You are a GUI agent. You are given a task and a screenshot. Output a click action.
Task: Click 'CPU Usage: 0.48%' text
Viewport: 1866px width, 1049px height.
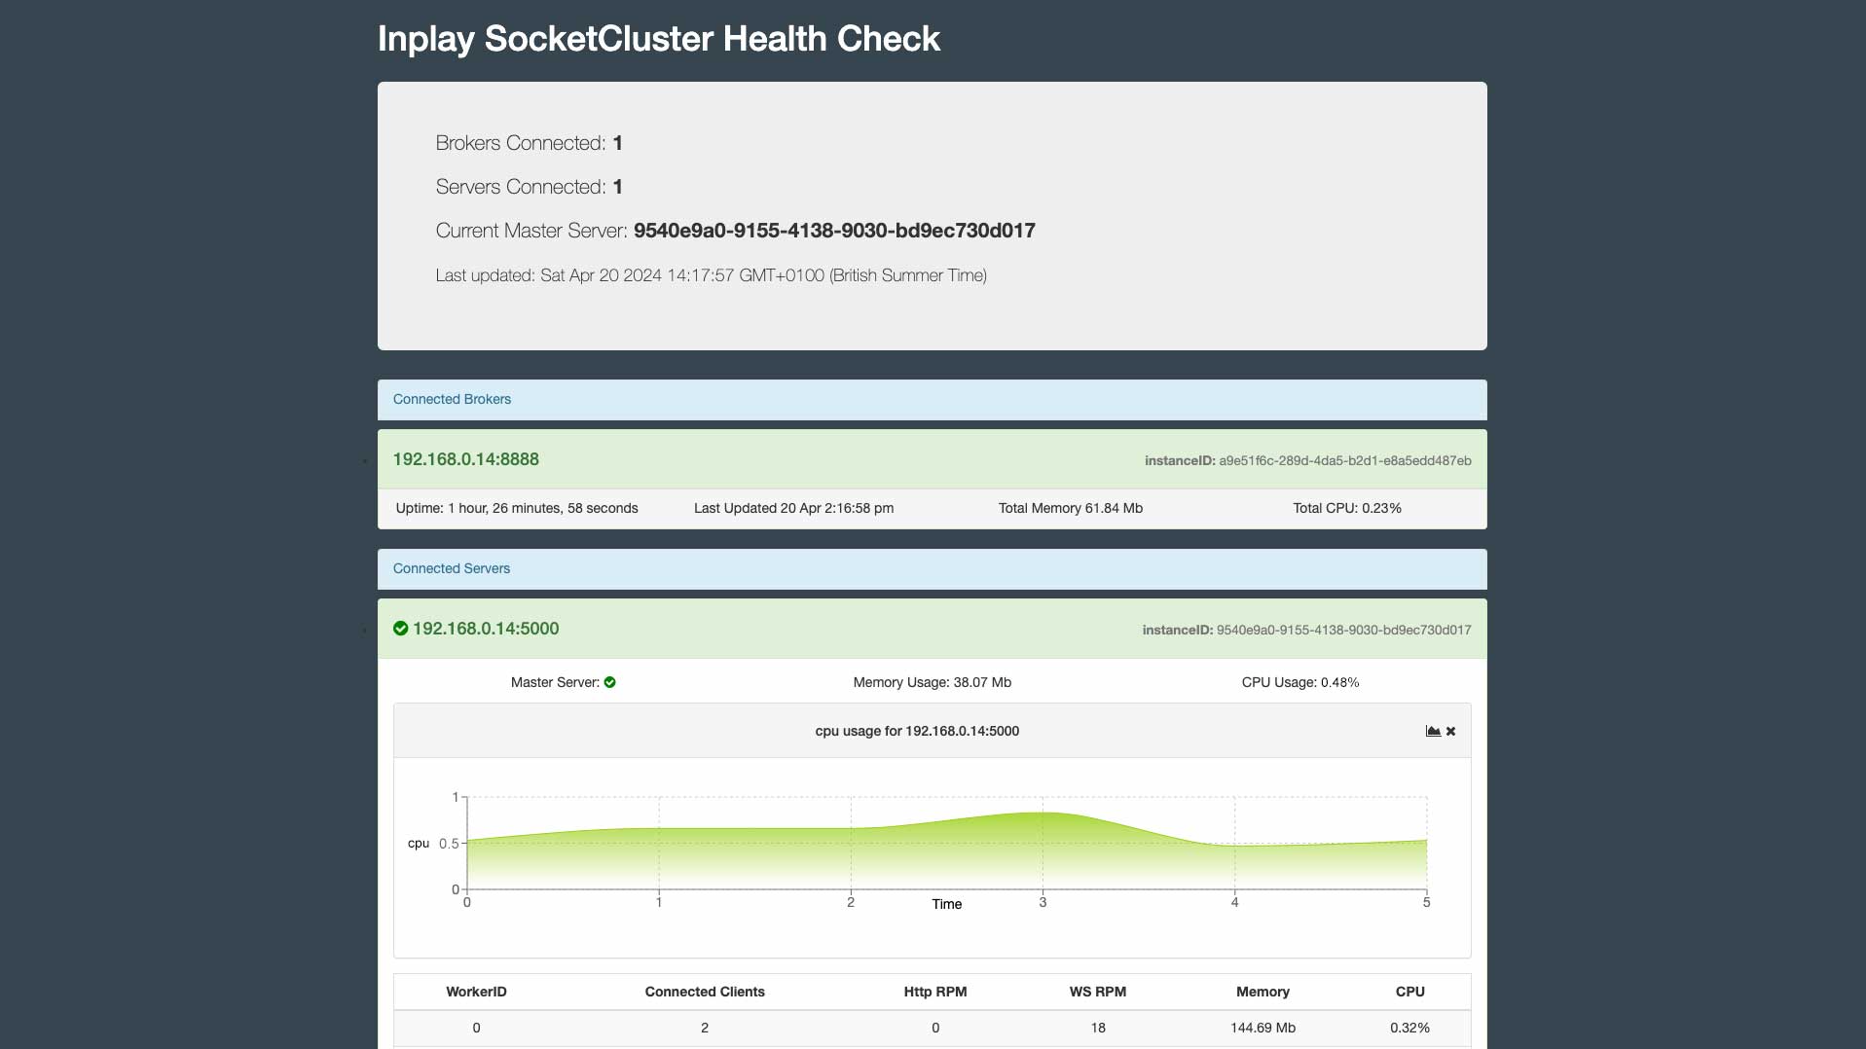point(1300,682)
